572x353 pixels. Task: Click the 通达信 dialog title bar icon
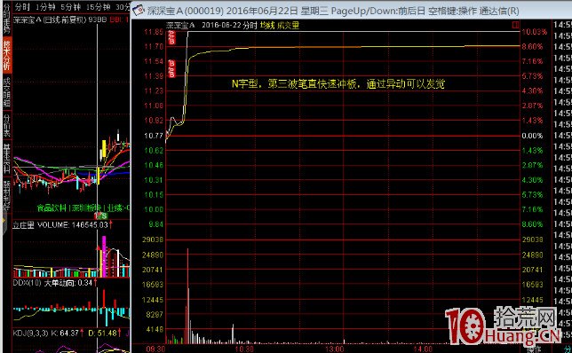coord(139,11)
